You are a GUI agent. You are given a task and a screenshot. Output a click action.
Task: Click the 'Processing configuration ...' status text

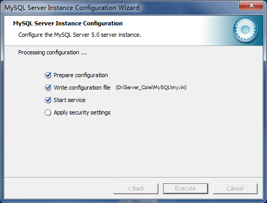point(52,52)
